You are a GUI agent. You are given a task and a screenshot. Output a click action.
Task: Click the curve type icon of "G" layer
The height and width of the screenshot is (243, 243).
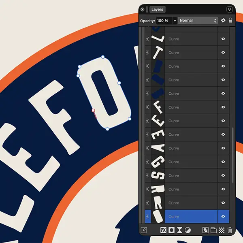148,162
